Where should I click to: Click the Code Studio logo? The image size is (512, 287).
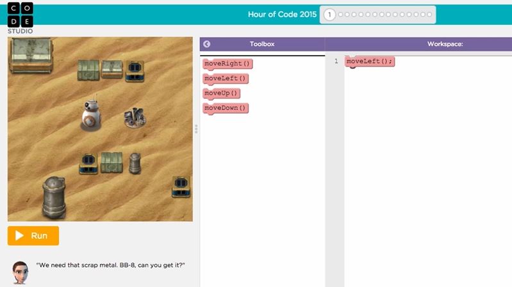click(x=21, y=18)
